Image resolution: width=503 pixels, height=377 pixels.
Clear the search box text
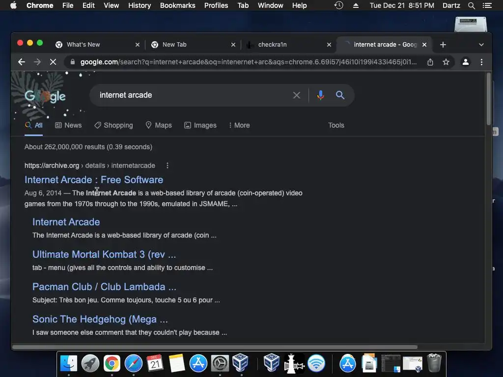tap(297, 95)
